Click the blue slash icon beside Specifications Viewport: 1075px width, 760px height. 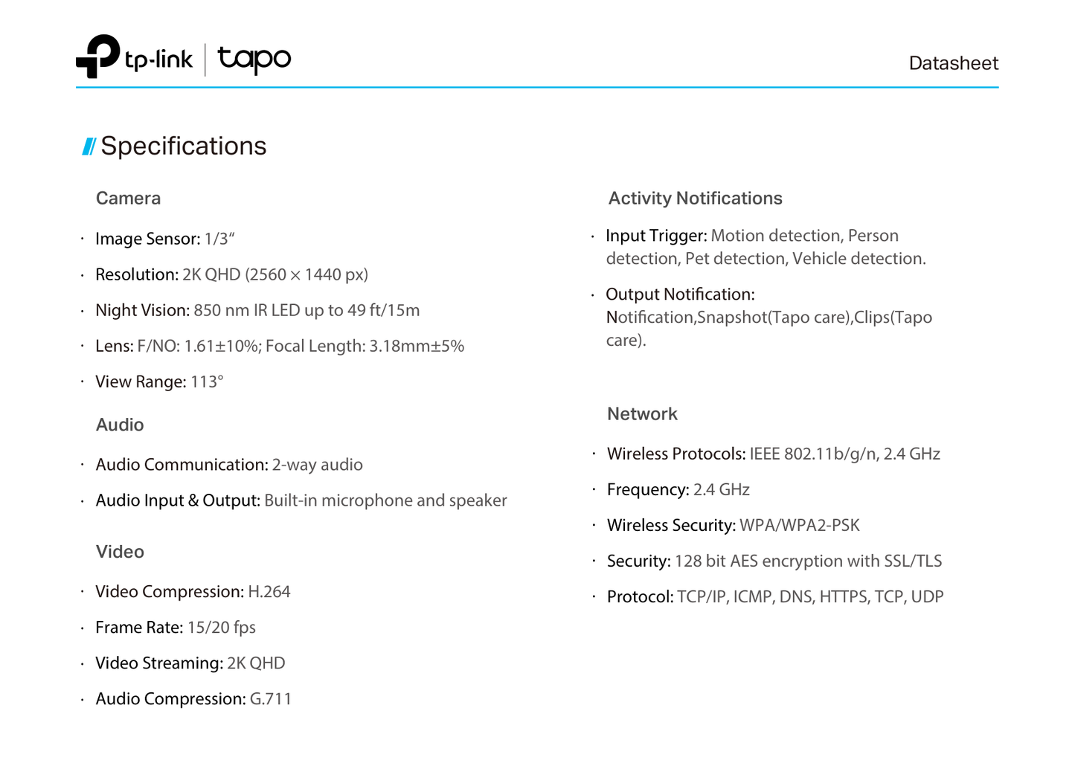(89, 146)
